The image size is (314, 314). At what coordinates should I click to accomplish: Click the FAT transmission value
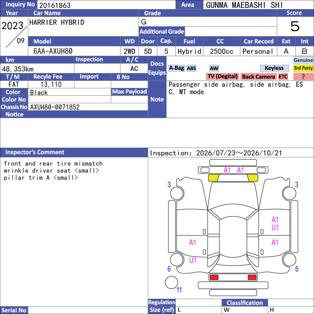click(14, 84)
